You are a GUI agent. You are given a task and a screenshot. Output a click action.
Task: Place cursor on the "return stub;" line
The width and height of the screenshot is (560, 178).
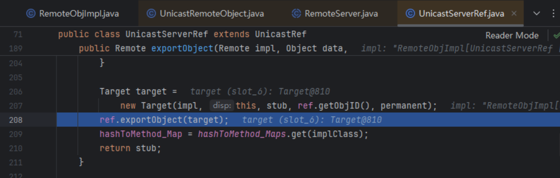[x=130, y=148]
